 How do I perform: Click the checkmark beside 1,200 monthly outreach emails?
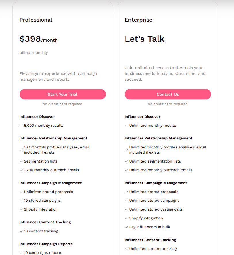coord(21,170)
